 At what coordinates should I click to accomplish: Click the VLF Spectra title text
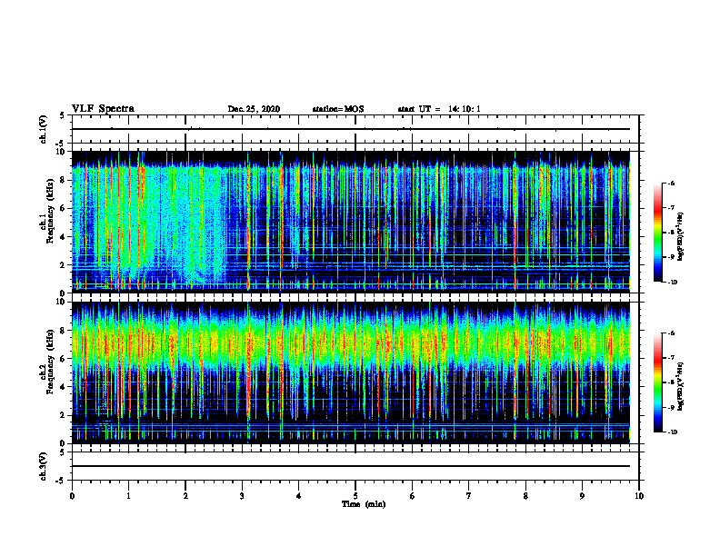pos(103,109)
